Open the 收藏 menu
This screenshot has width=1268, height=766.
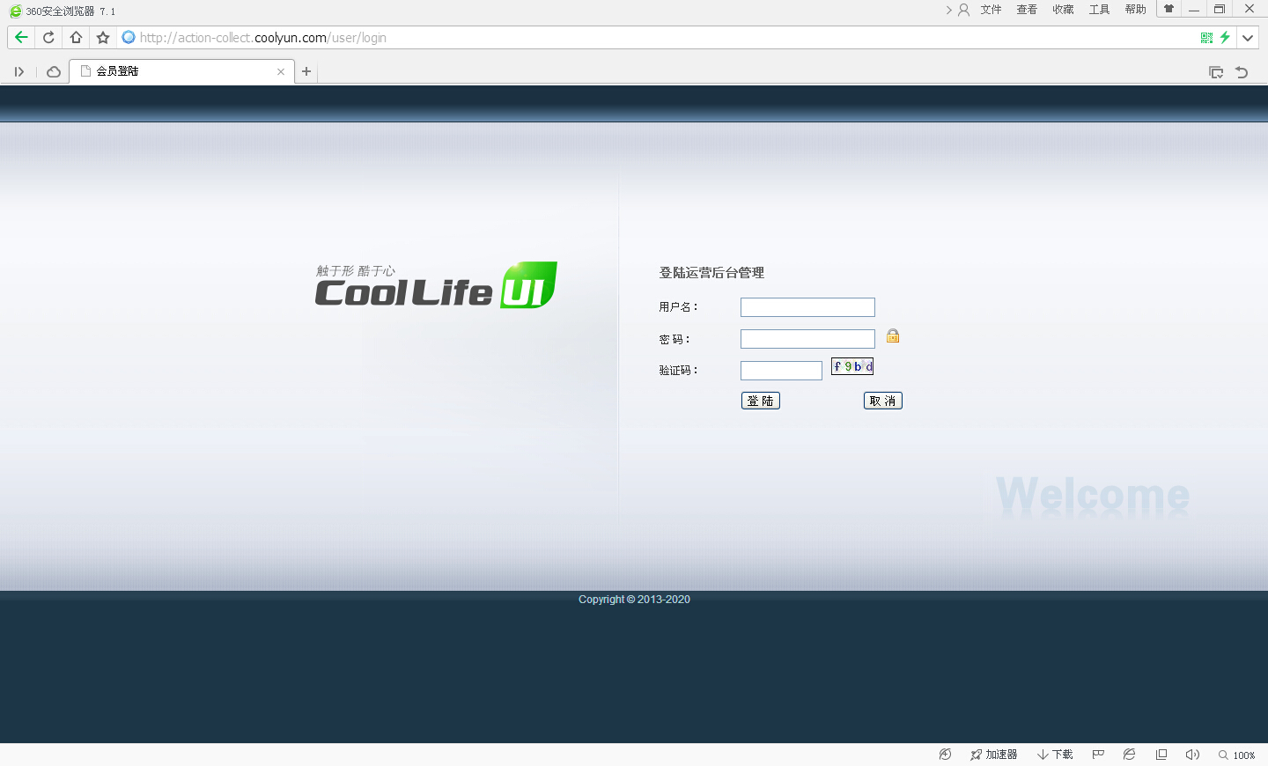click(x=1063, y=10)
